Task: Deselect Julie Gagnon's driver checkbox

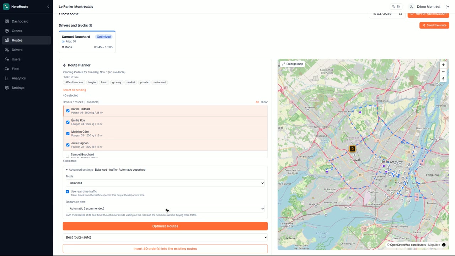Action: click(68, 145)
